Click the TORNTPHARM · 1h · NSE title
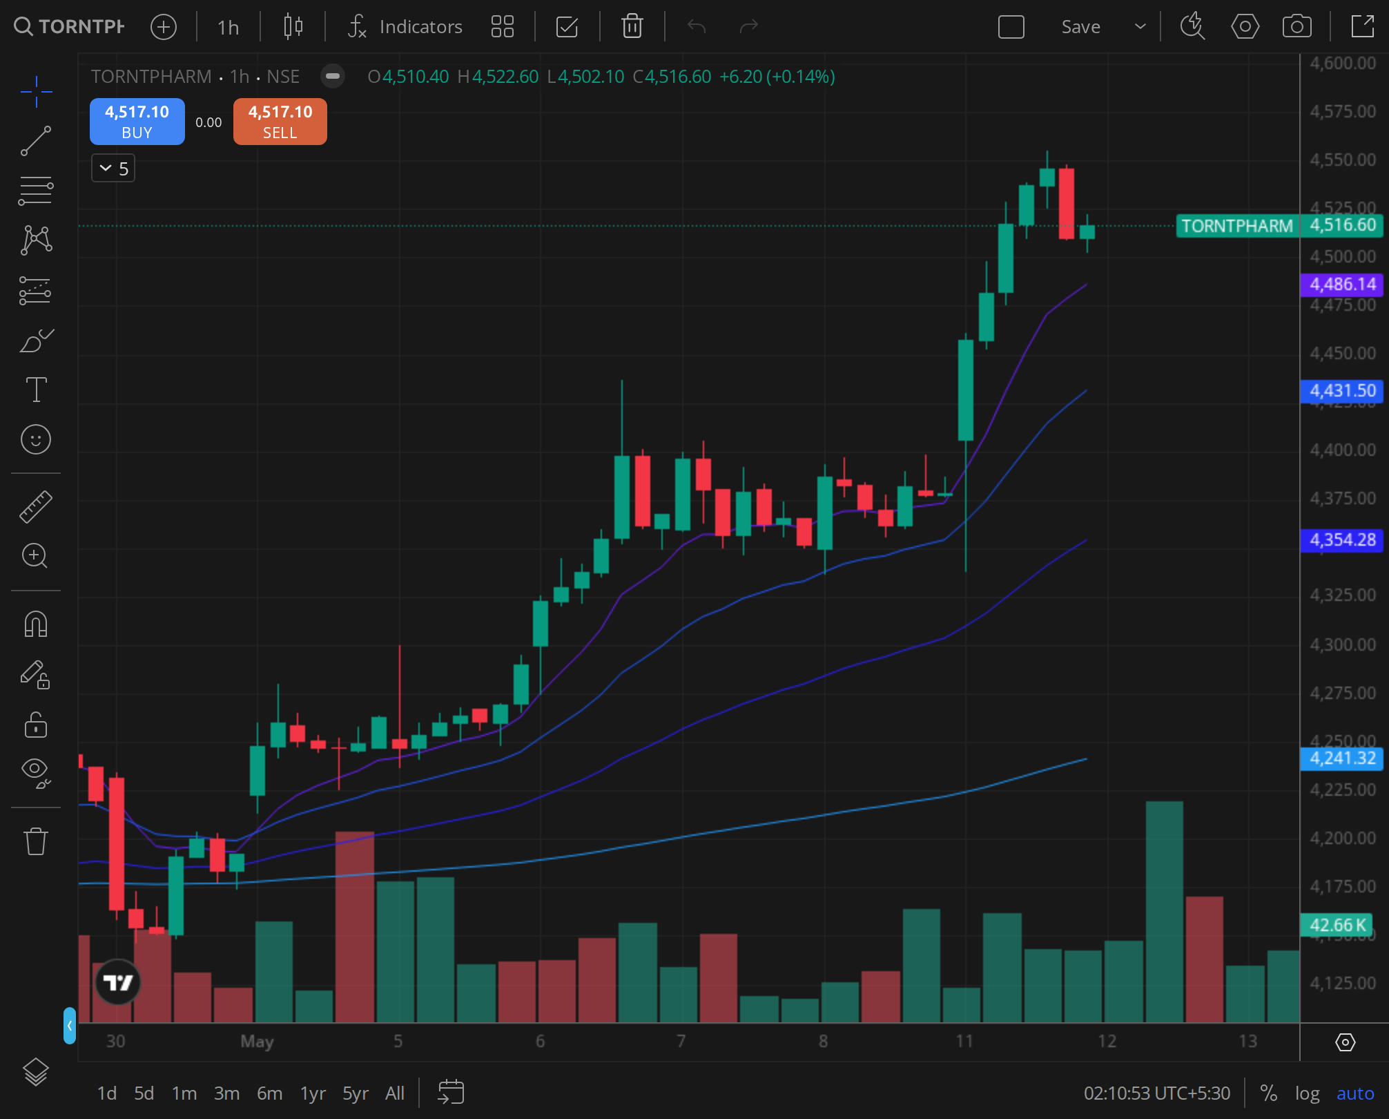The image size is (1389, 1119). tap(195, 76)
